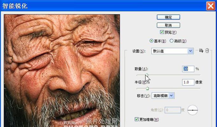Click the 半径 value field showing 1.0

point(188,82)
